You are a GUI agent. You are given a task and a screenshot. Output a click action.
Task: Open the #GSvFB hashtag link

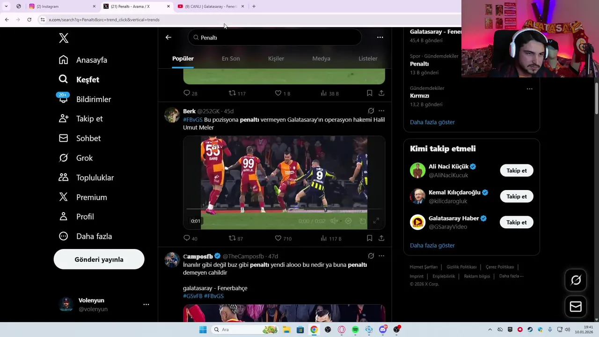(x=193, y=296)
